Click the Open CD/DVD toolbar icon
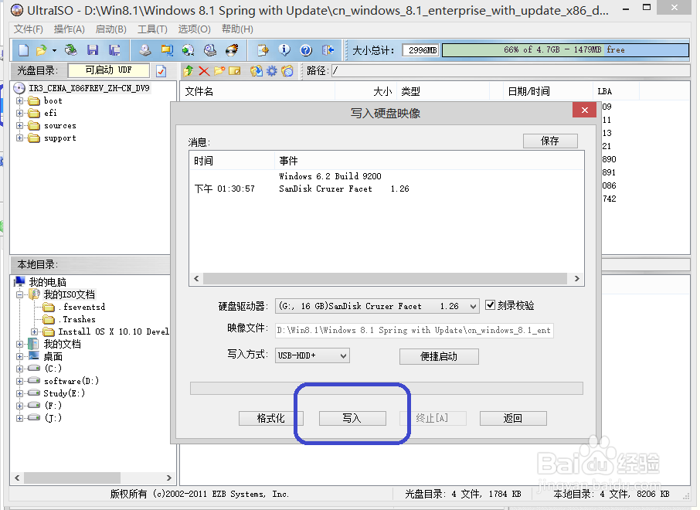 tap(71, 50)
